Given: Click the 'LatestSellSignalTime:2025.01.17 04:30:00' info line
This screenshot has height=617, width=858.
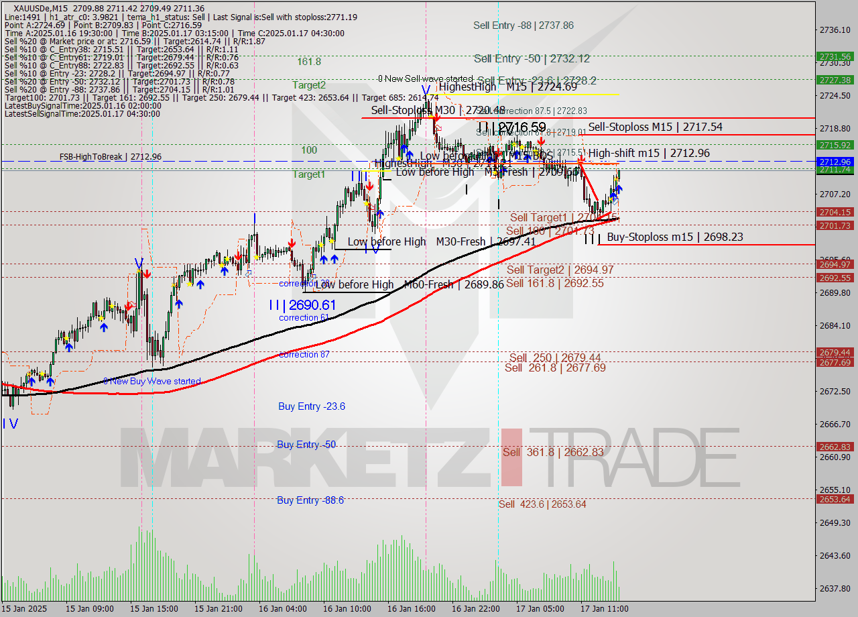Looking at the screenshot, I should click(x=82, y=114).
